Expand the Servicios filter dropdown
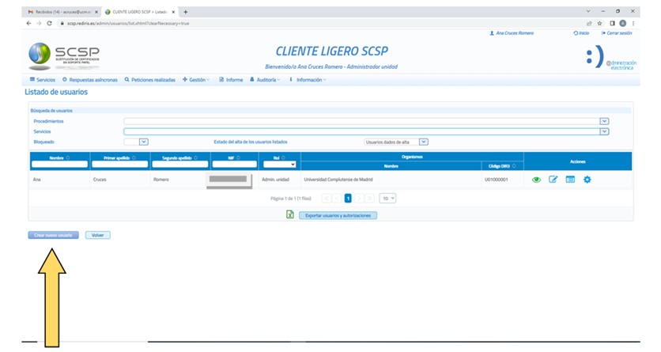 tap(604, 131)
